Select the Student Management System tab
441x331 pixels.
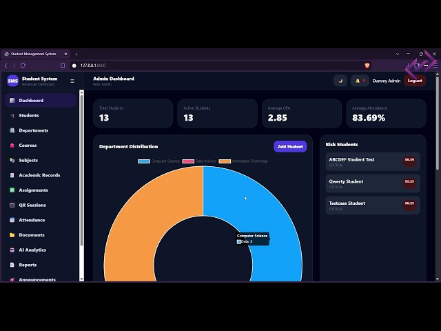click(x=35, y=54)
